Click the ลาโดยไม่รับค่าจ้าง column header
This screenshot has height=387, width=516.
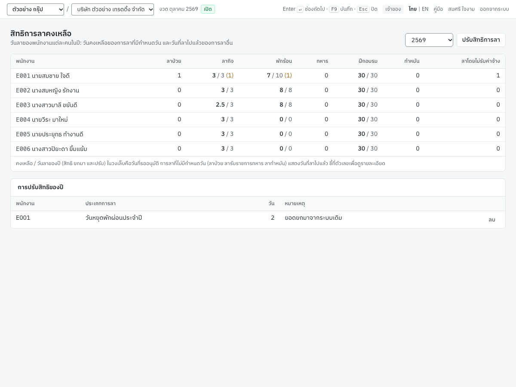481,61
